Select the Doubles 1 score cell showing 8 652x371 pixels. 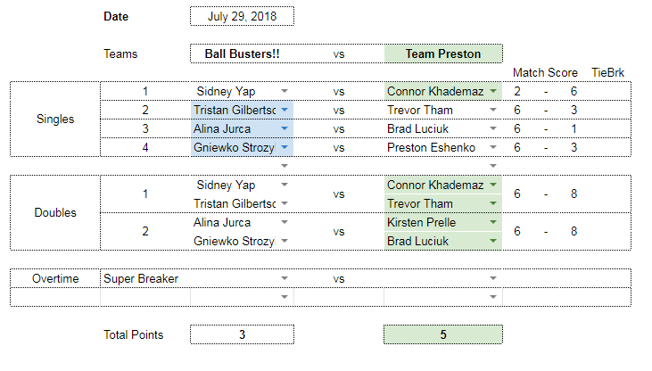(x=574, y=194)
